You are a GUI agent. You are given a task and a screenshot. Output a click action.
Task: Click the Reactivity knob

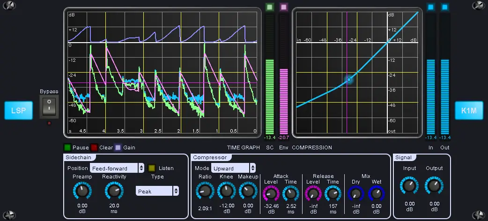(114, 191)
